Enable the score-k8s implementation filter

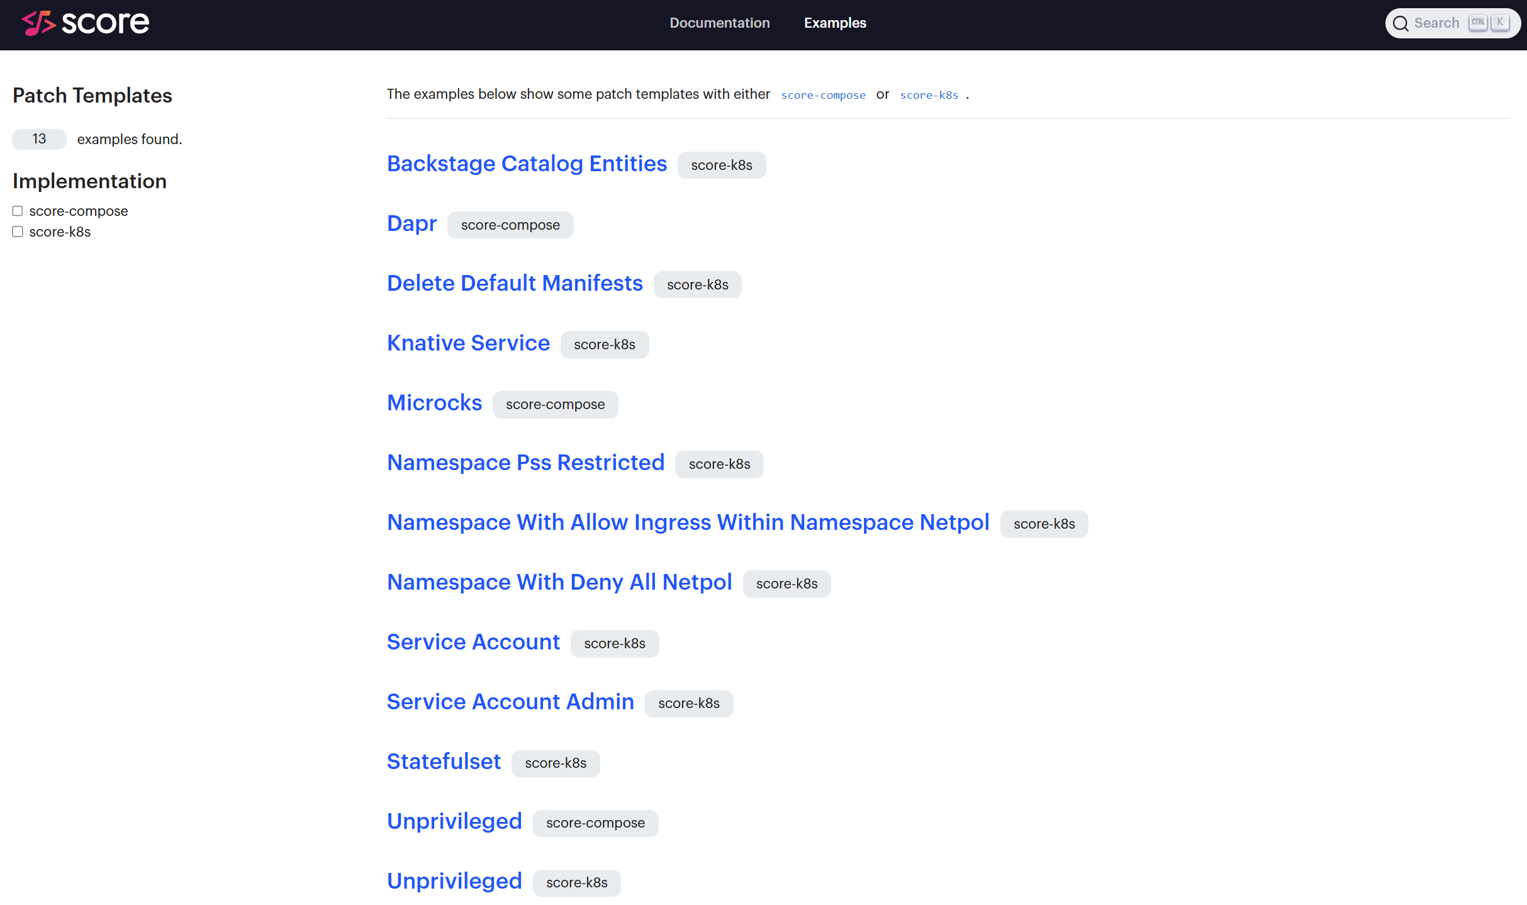coord(17,232)
